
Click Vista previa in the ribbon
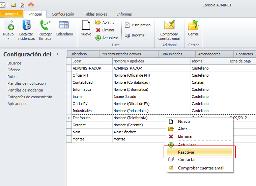point(137,25)
